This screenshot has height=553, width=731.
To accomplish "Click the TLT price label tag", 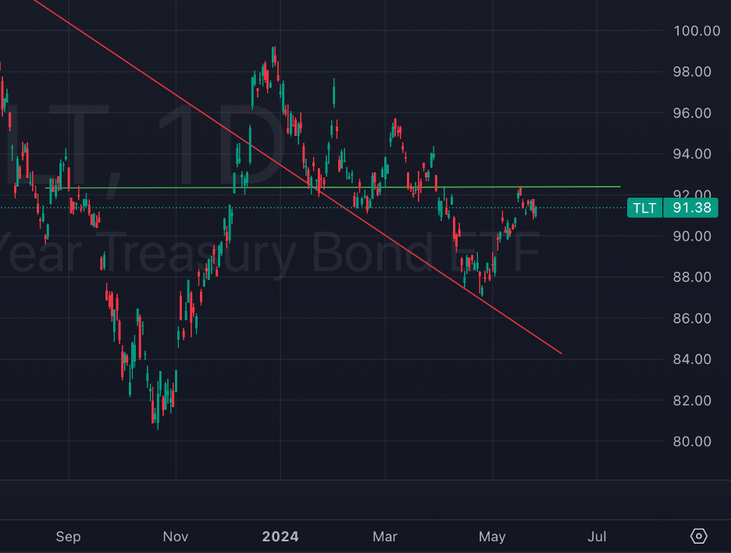I will click(x=644, y=208).
